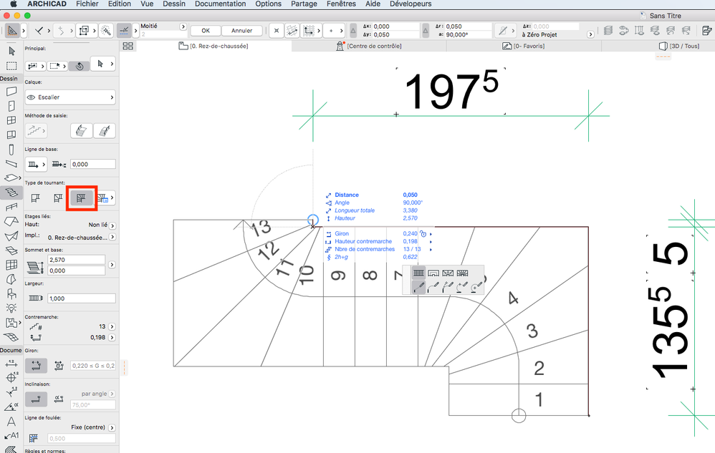Open the 0. Rez-de-chaussée floor plan tab
Viewport: 715px width, 453px height.
pyautogui.click(x=214, y=46)
